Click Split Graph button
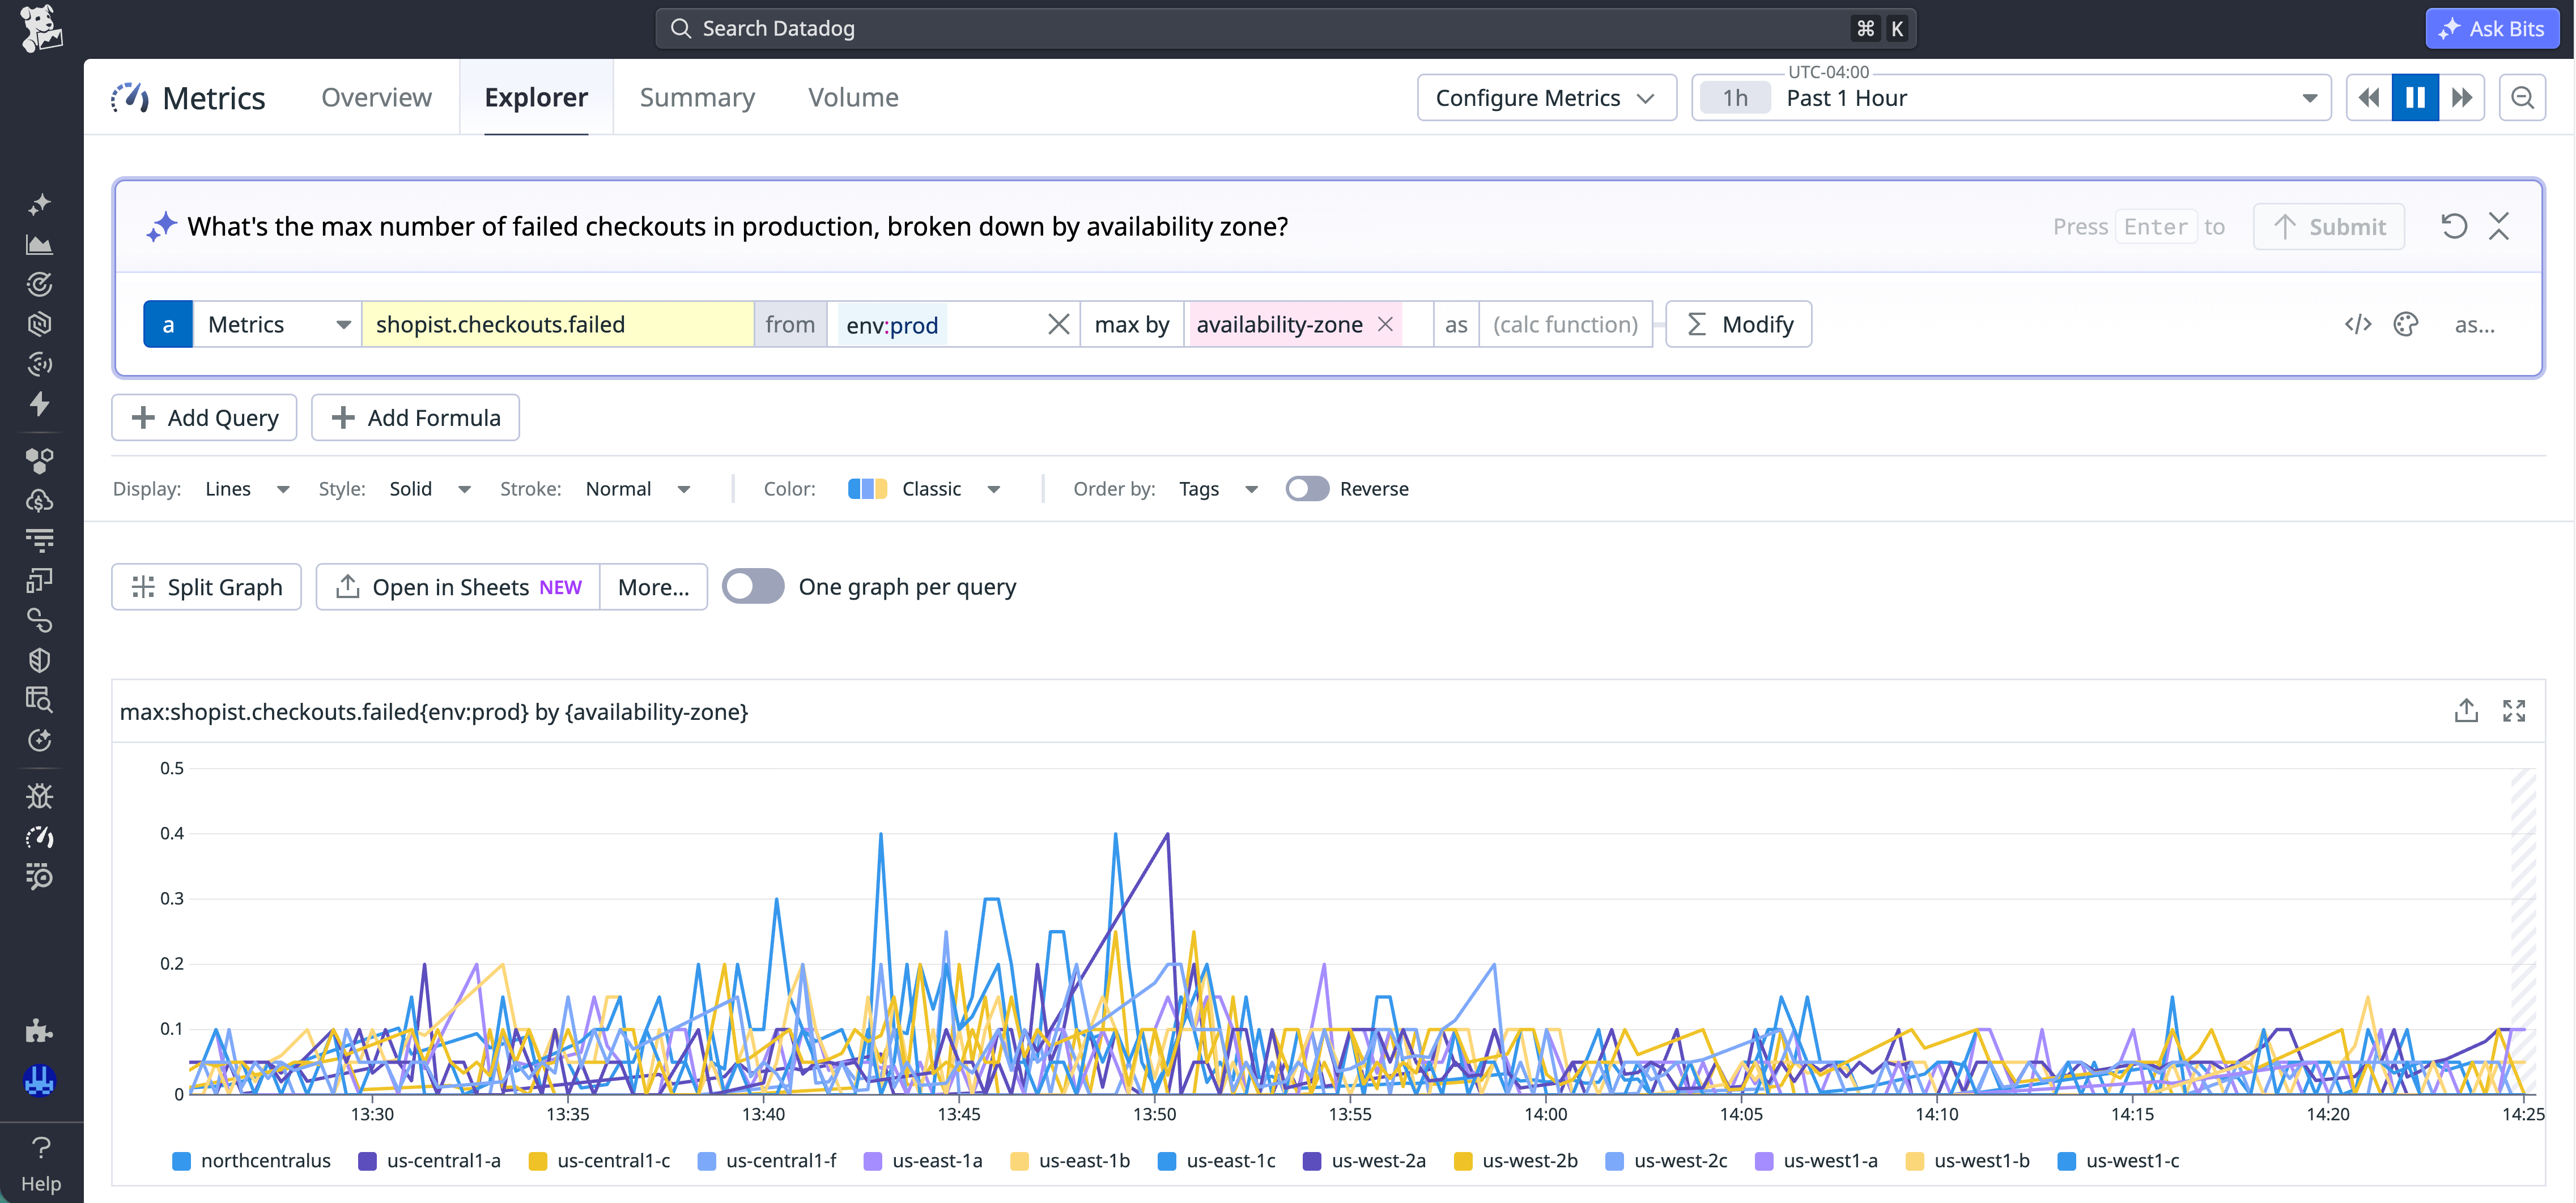 click(x=206, y=587)
